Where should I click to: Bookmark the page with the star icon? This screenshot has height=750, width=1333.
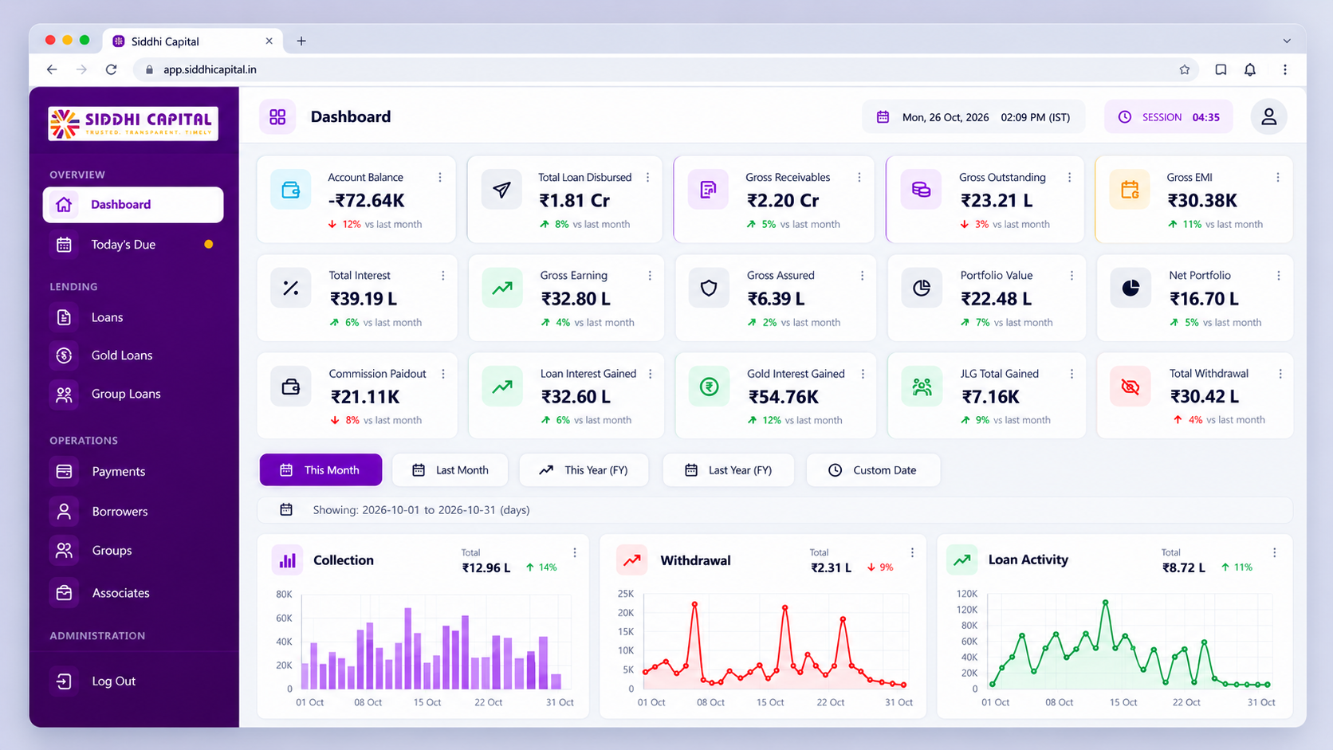tap(1185, 69)
